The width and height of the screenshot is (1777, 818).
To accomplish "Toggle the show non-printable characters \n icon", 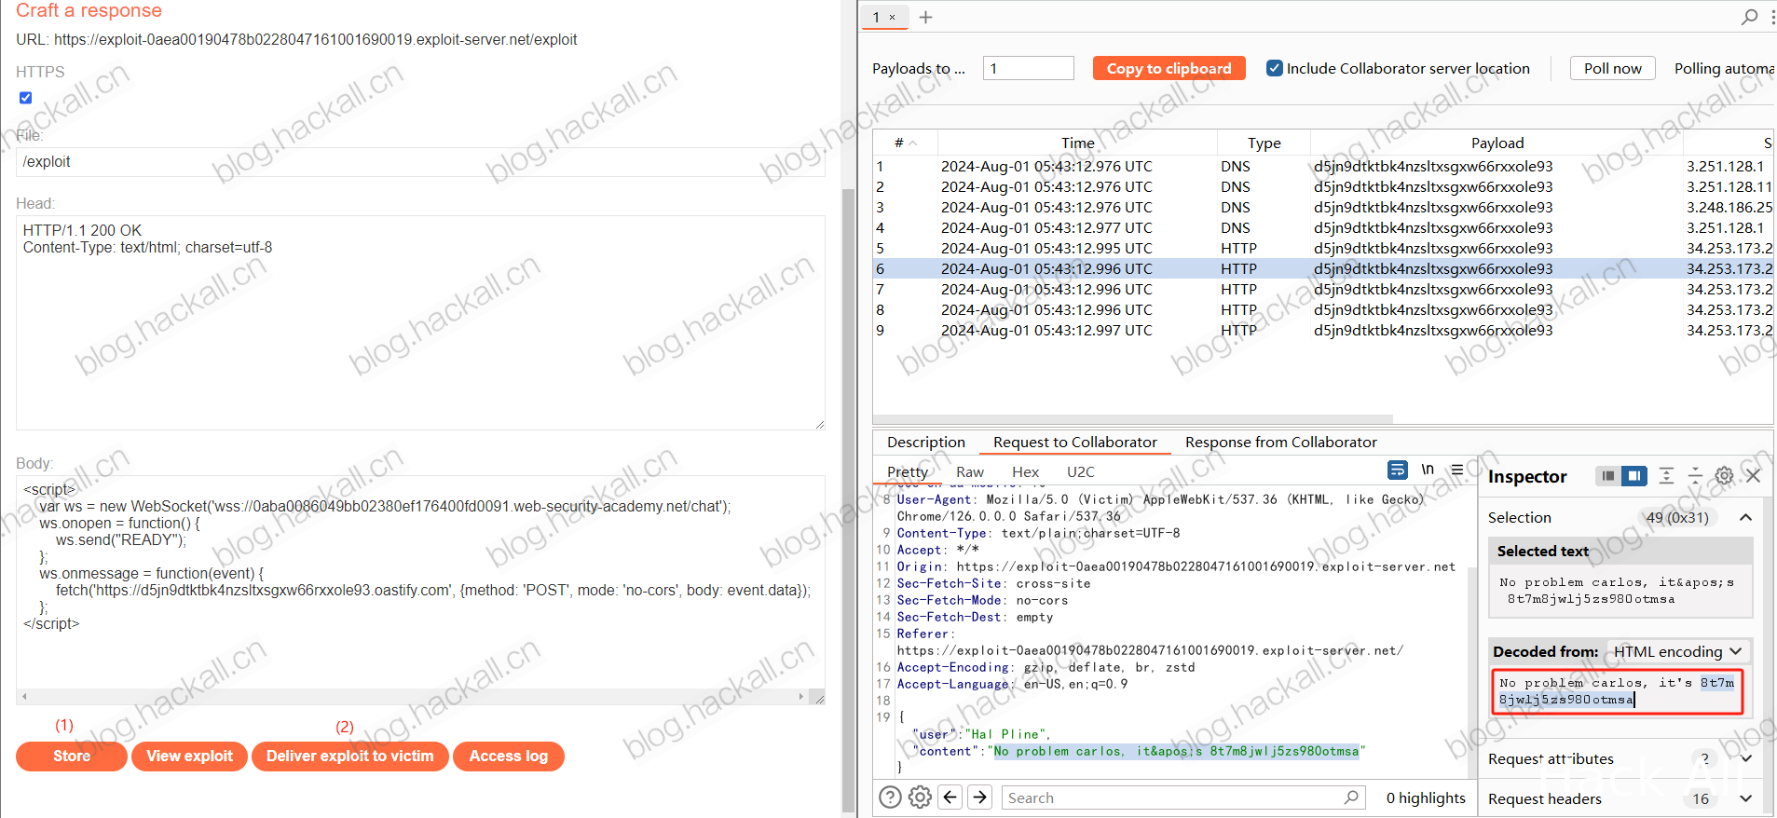I will point(1428,470).
